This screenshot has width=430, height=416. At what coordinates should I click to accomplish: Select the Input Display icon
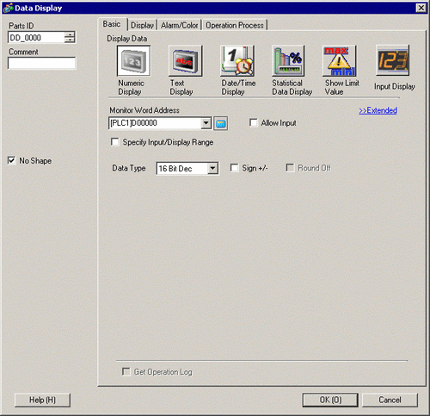pyautogui.click(x=392, y=60)
